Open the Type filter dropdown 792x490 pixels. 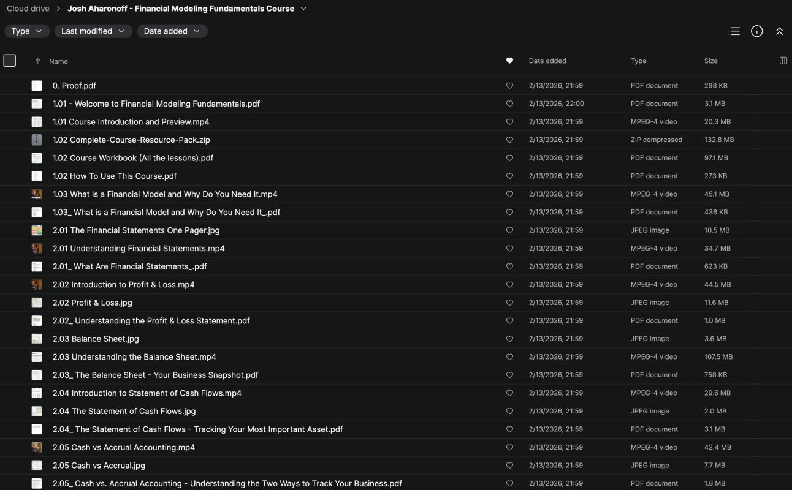point(27,31)
